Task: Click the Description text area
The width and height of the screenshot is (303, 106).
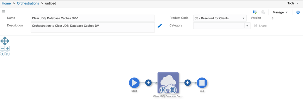Action: [93, 27]
